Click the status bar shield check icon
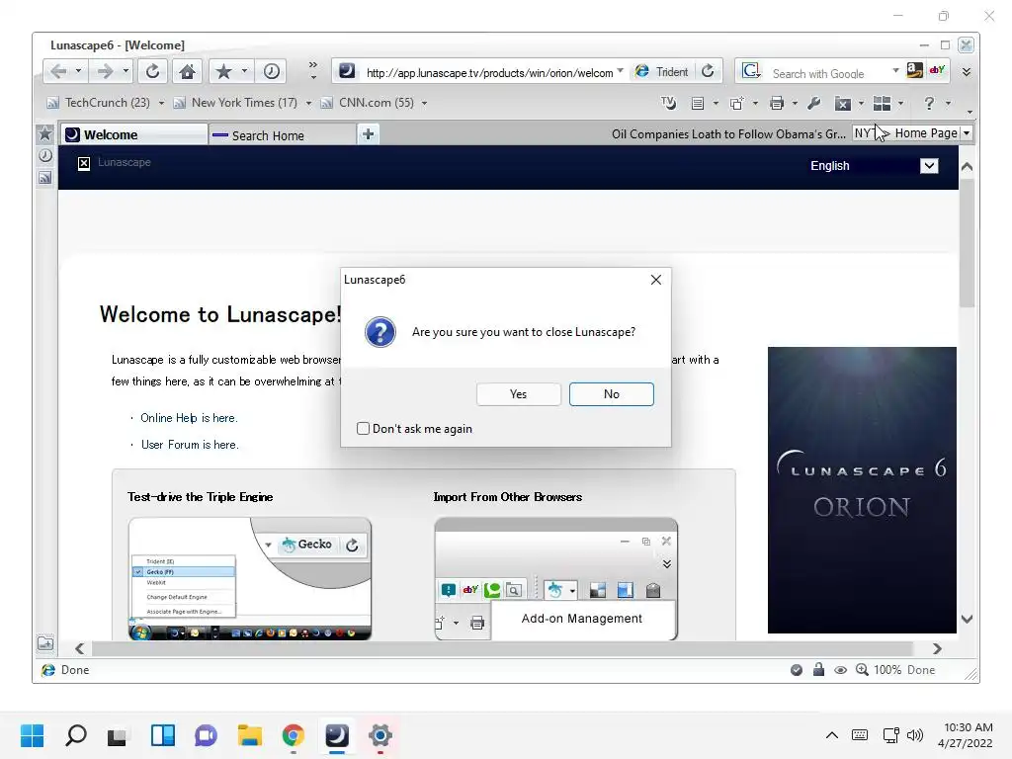The height and width of the screenshot is (759, 1012). (797, 670)
